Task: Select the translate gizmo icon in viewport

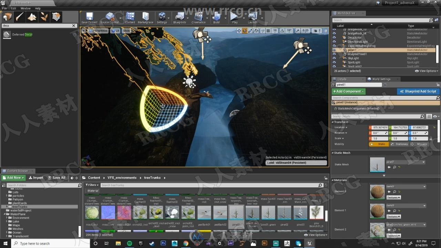Action: tap(239, 31)
